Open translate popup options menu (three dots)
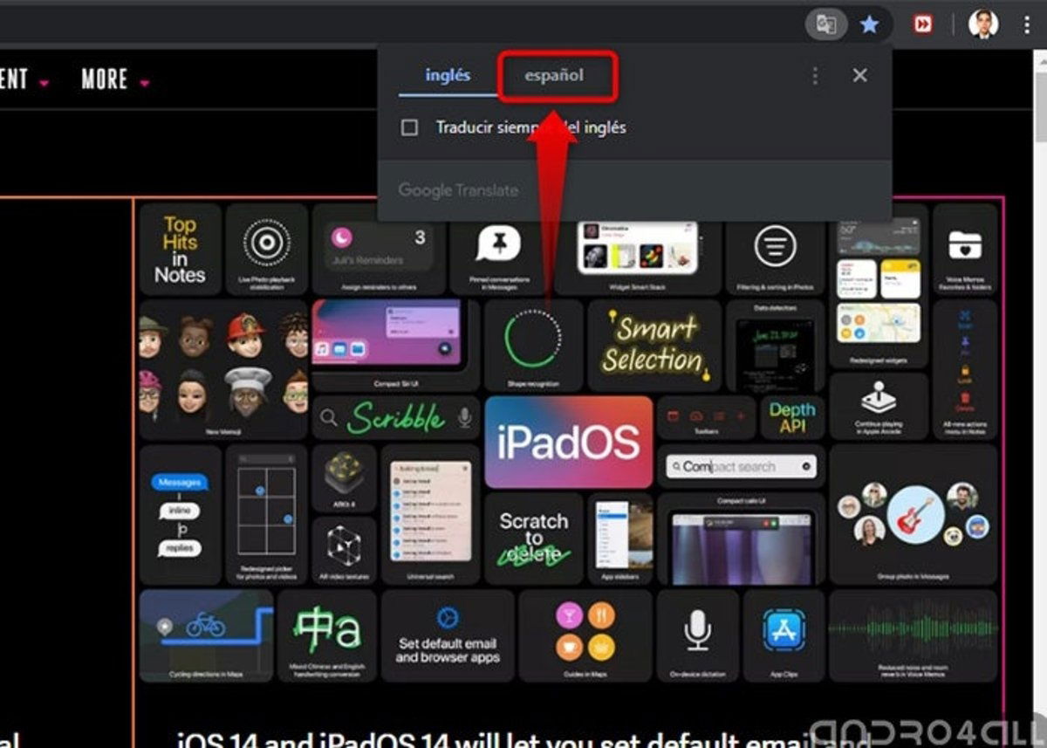 [x=815, y=76]
